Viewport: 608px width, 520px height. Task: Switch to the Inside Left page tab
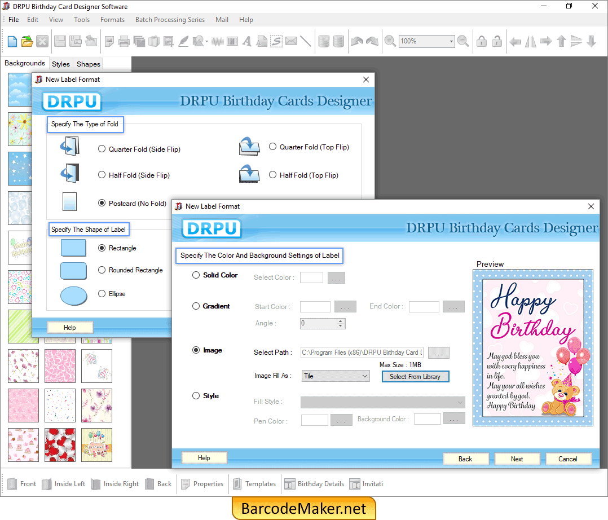(x=64, y=484)
